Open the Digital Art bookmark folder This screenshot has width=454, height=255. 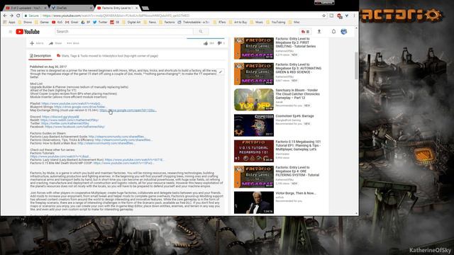click(131, 22)
